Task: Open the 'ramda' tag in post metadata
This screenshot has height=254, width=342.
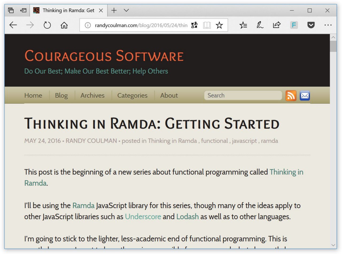Action: (x=270, y=141)
